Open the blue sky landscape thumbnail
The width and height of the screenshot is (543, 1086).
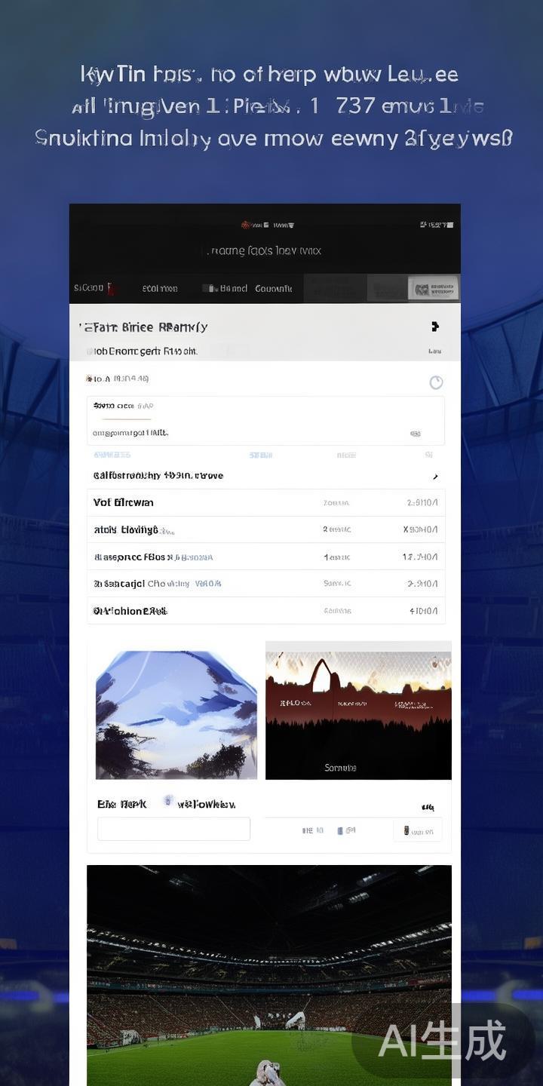[x=176, y=714]
